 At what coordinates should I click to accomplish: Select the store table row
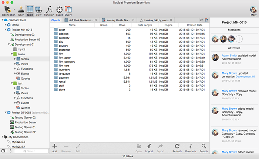tap(129, 90)
